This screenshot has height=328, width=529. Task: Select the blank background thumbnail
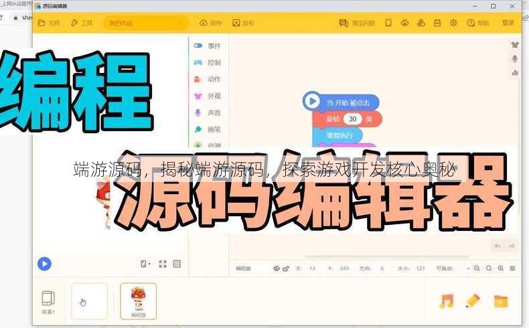click(90, 301)
